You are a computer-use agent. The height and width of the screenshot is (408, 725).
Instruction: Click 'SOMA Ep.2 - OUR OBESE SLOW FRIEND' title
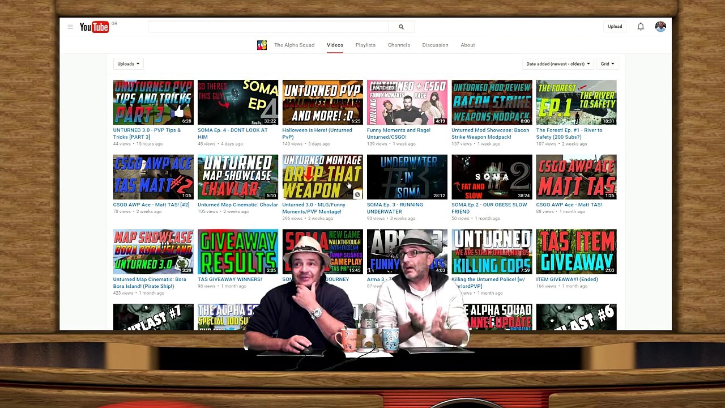point(489,208)
